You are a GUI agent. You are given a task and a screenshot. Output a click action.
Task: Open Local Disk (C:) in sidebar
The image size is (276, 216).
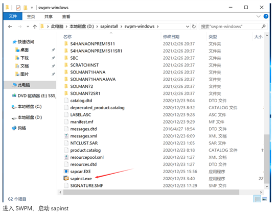coord(27,107)
